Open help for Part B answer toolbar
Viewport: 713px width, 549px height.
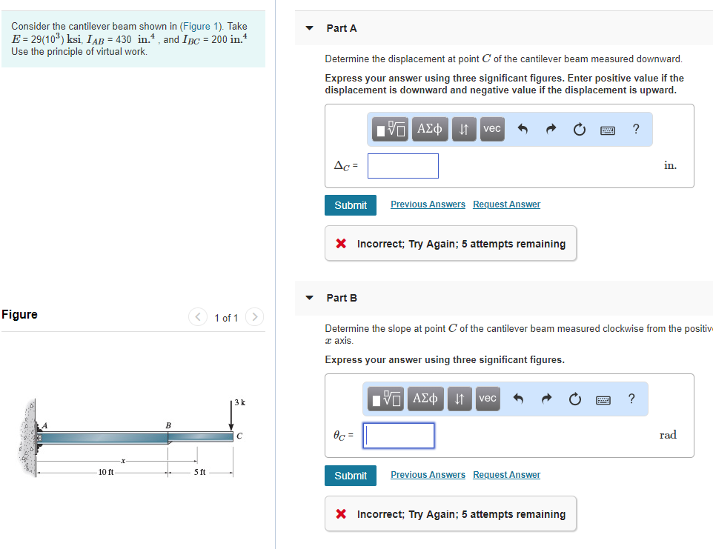pos(631,399)
